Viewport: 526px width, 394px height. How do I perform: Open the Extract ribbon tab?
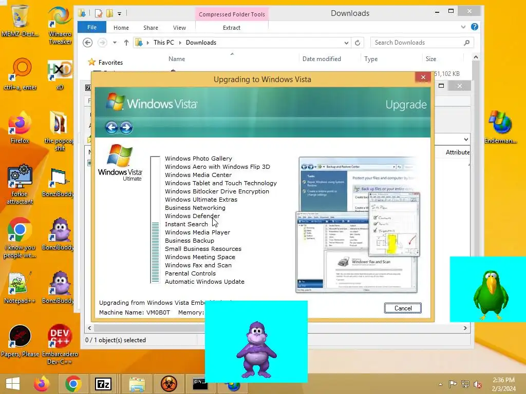point(232,28)
